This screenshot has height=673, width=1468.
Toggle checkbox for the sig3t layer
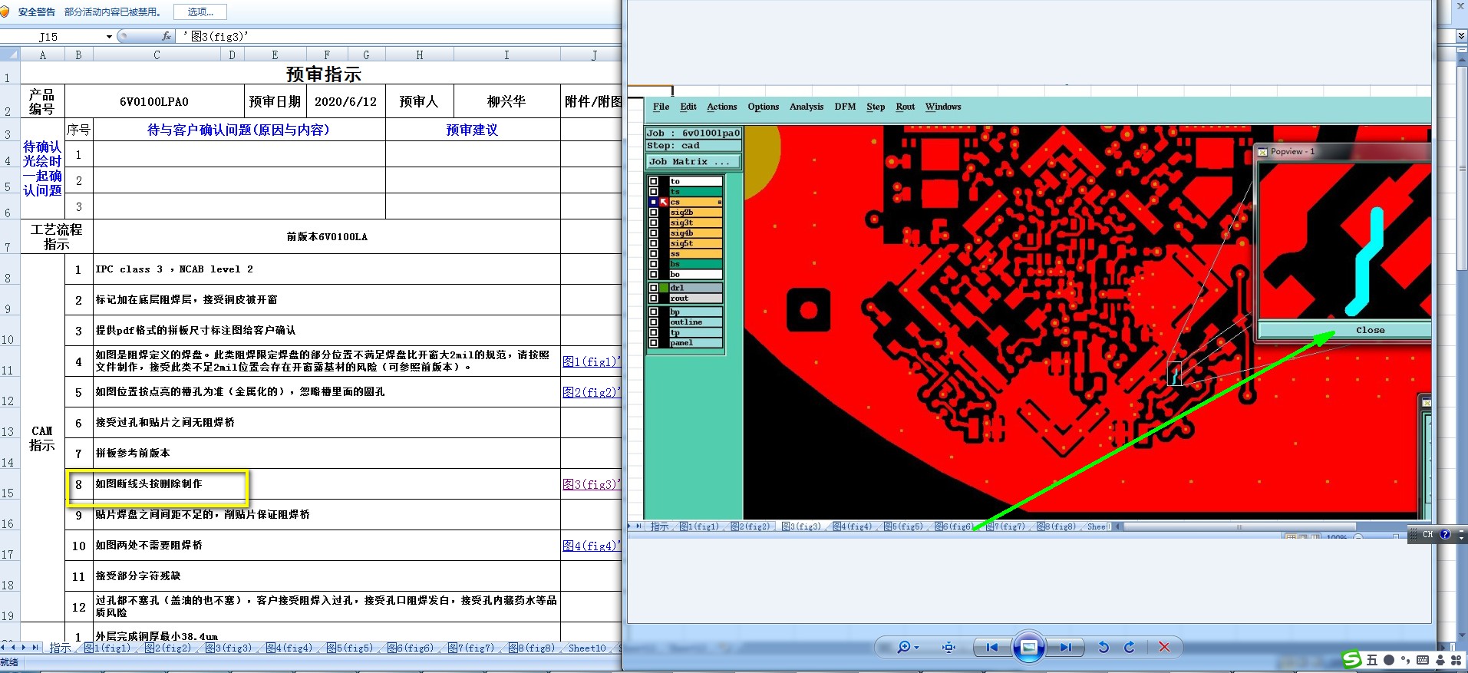[x=654, y=223]
